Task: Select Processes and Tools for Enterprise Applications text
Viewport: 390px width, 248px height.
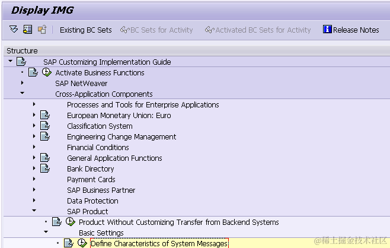Action: 143,105
